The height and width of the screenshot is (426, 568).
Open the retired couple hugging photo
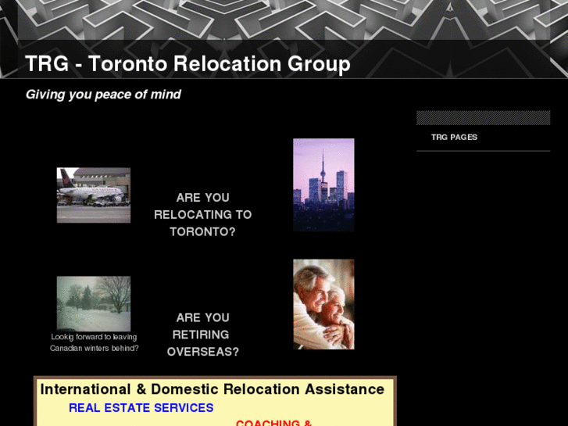click(x=323, y=304)
